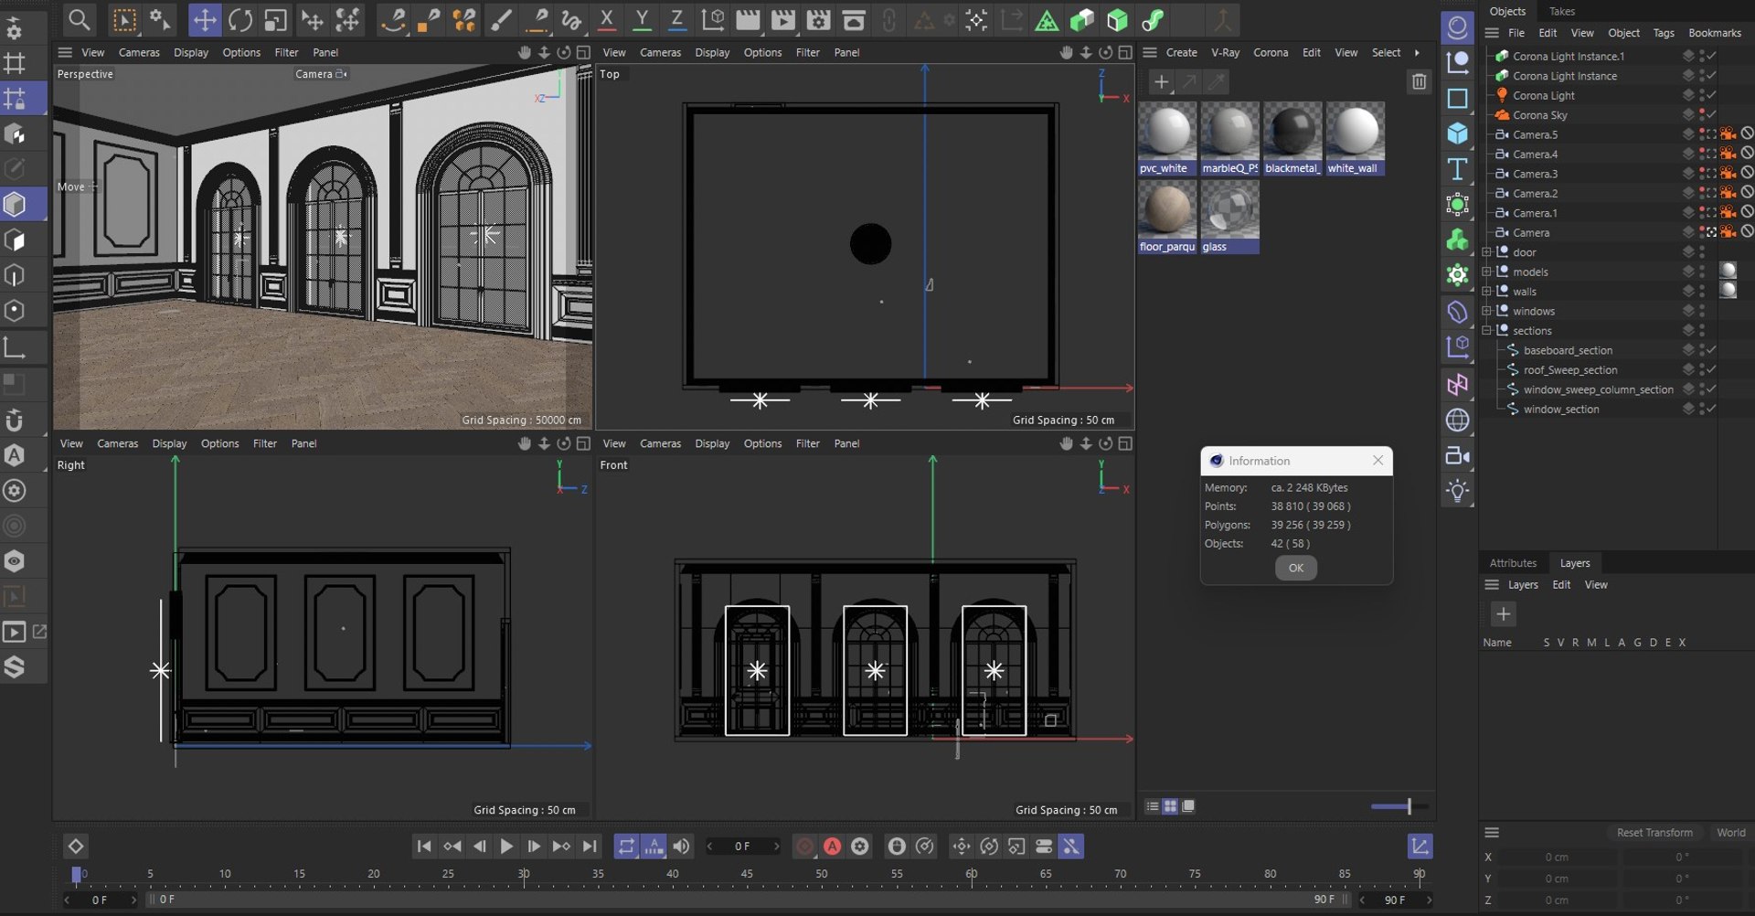Go to end of animation
The width and height of the screenshot is (1755, 916).
(x=590, y=847)
